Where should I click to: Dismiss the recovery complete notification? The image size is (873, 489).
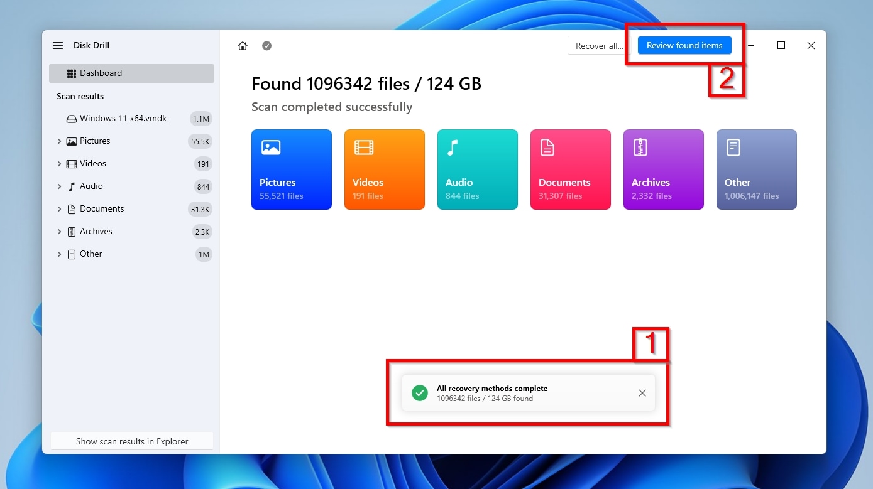pyautogui.click(x=642, y=393)
